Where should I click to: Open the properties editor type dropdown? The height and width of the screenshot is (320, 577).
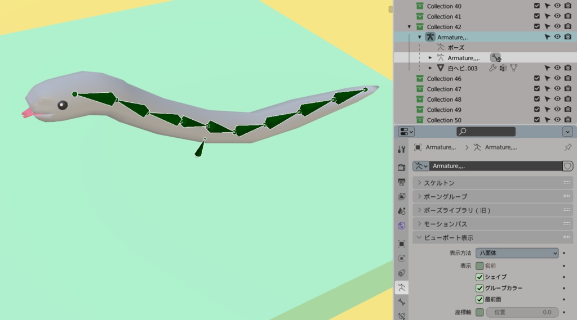[406, 132]
